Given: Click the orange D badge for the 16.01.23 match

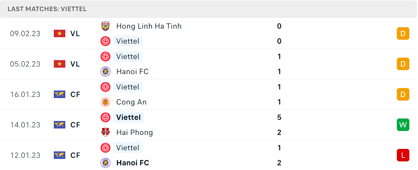Looking at the screenshot, I should pos(403,94).
